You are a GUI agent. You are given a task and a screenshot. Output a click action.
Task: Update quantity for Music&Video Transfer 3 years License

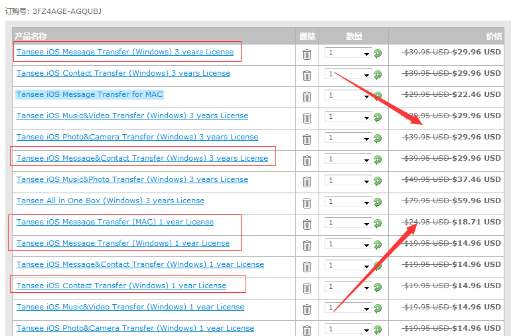[378, 117]
